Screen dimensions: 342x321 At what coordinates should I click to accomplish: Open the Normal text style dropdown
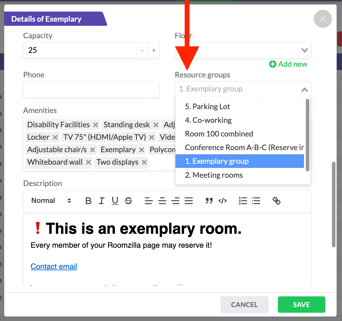51,201
